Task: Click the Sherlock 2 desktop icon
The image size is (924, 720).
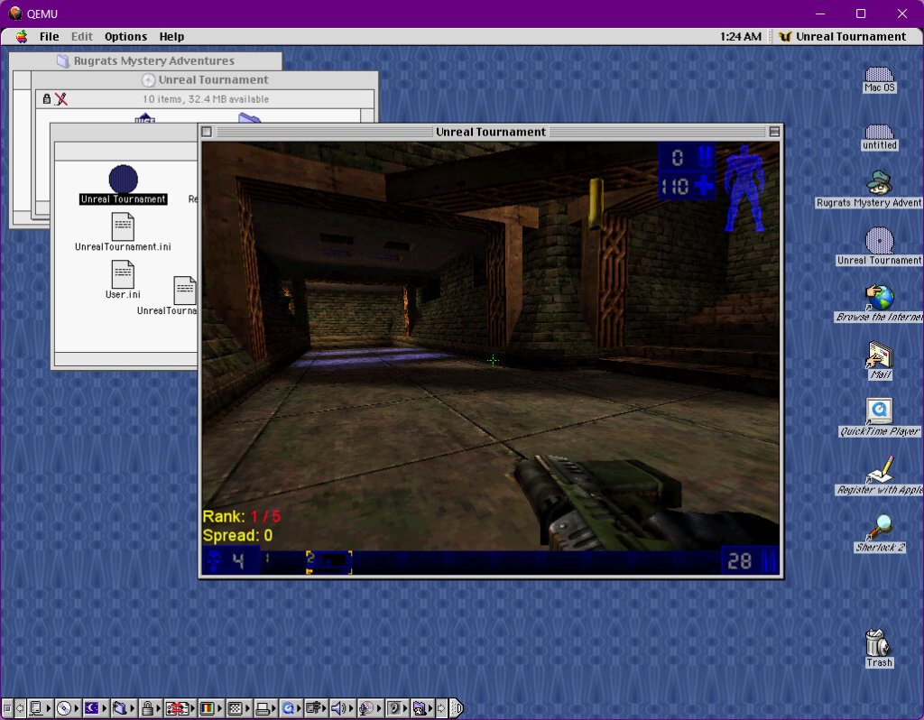Action: click(x=879, y=526)
